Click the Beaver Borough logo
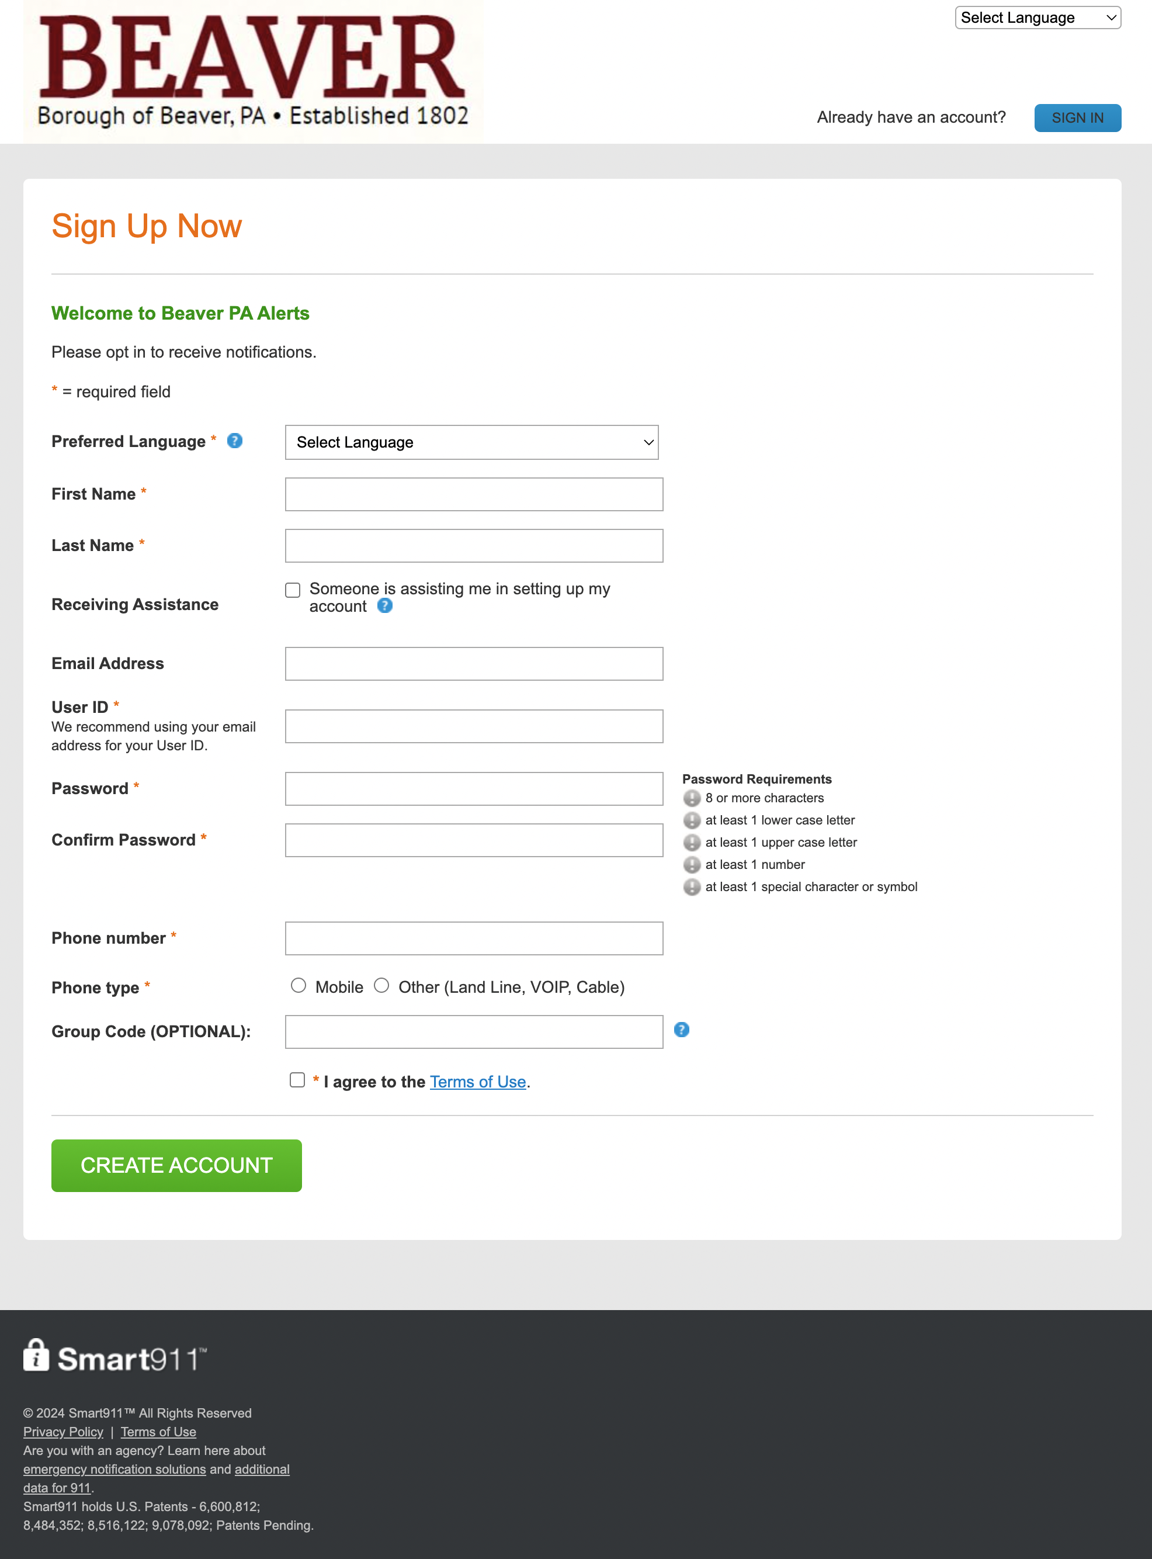The width and height of the screenshot is (1152, 1559). pyautogui.click(x=252, y=72)
